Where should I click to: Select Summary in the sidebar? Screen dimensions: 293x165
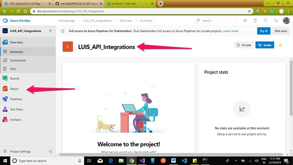click(x=28, y=52)
